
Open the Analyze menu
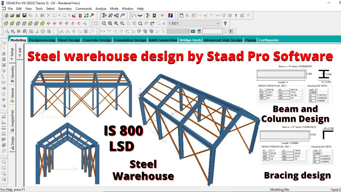click(x=101, y=9)
